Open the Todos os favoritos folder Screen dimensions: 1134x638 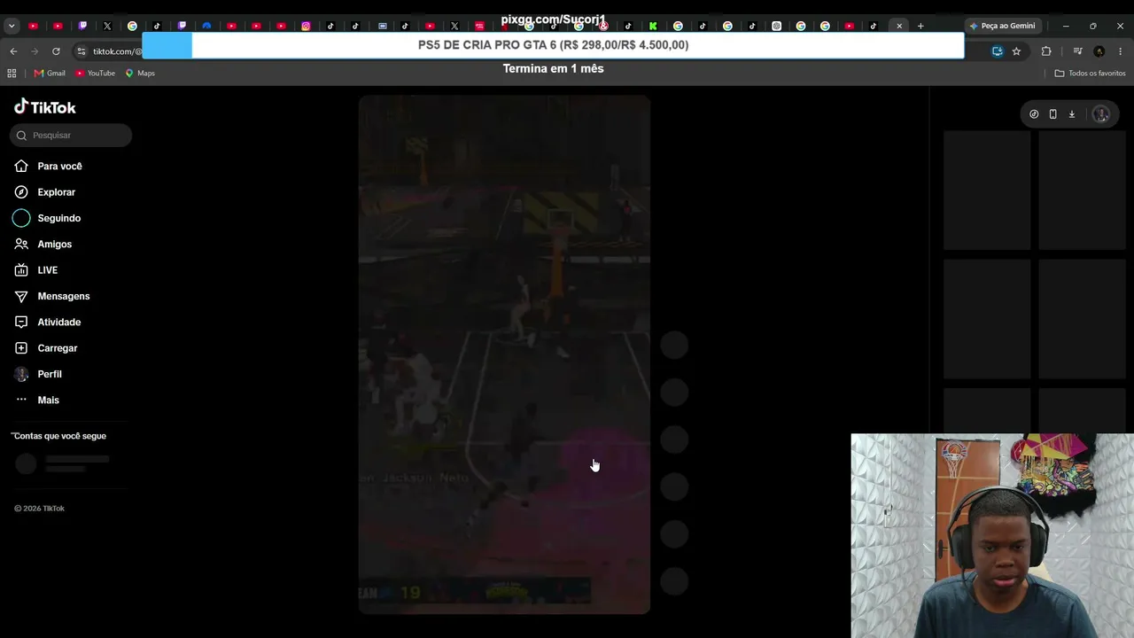point(1090,74)
